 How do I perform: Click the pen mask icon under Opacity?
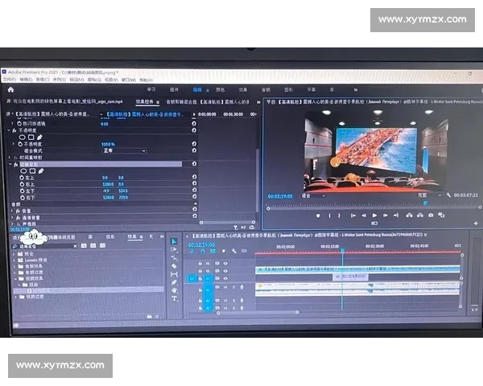click(40, 138)
